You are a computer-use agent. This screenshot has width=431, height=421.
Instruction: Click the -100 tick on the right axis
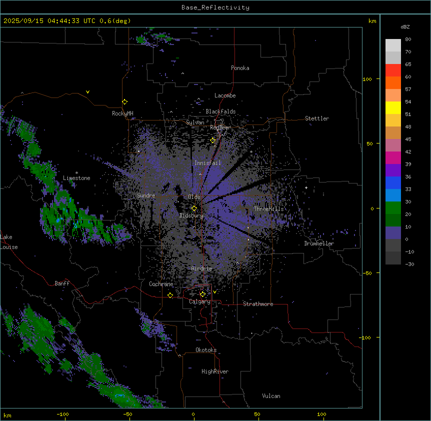tap(365, 337)
